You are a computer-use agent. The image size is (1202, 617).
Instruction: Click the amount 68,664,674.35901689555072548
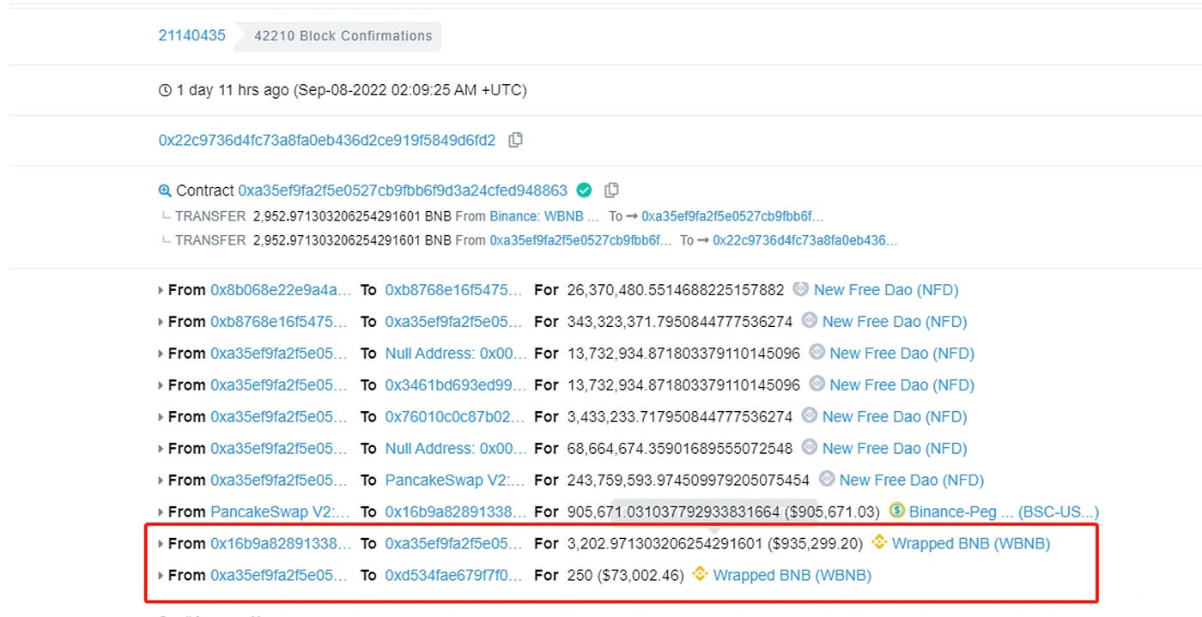[x=680, y=449]
